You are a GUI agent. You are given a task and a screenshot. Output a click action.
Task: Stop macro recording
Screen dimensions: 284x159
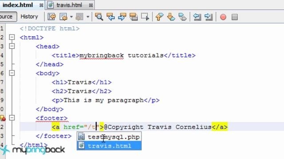[x=235, y=17]
